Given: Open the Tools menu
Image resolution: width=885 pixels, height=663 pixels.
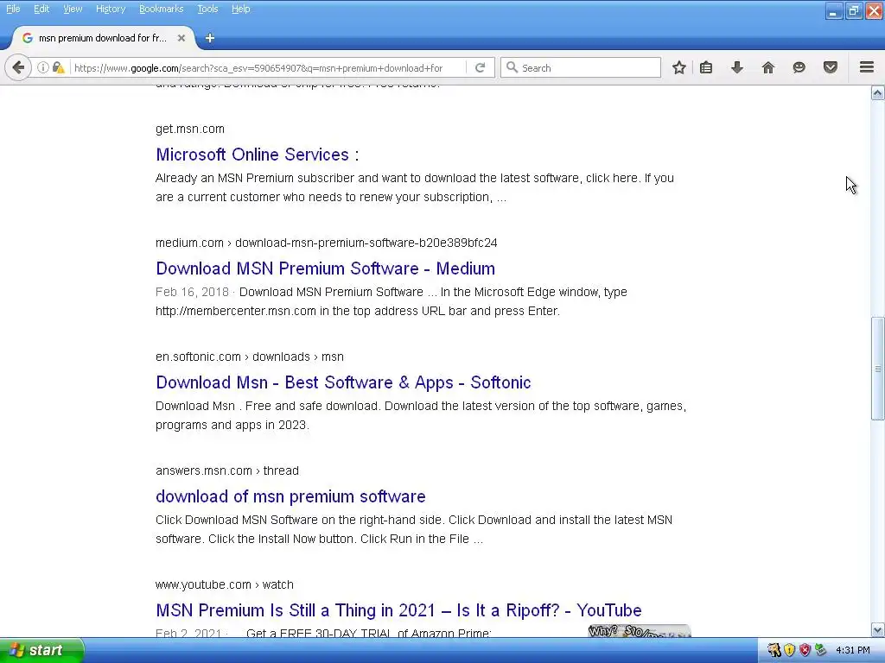Looking at the screenshot, I should [207, 9].
